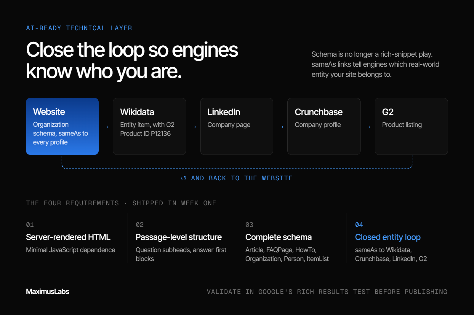
Task: Click the requirement number '01'
Action: point(30,225)
